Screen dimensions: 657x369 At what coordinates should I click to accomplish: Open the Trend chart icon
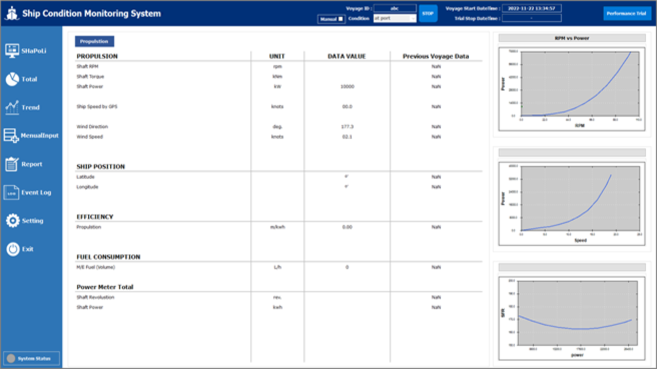(x=12, y=107)
